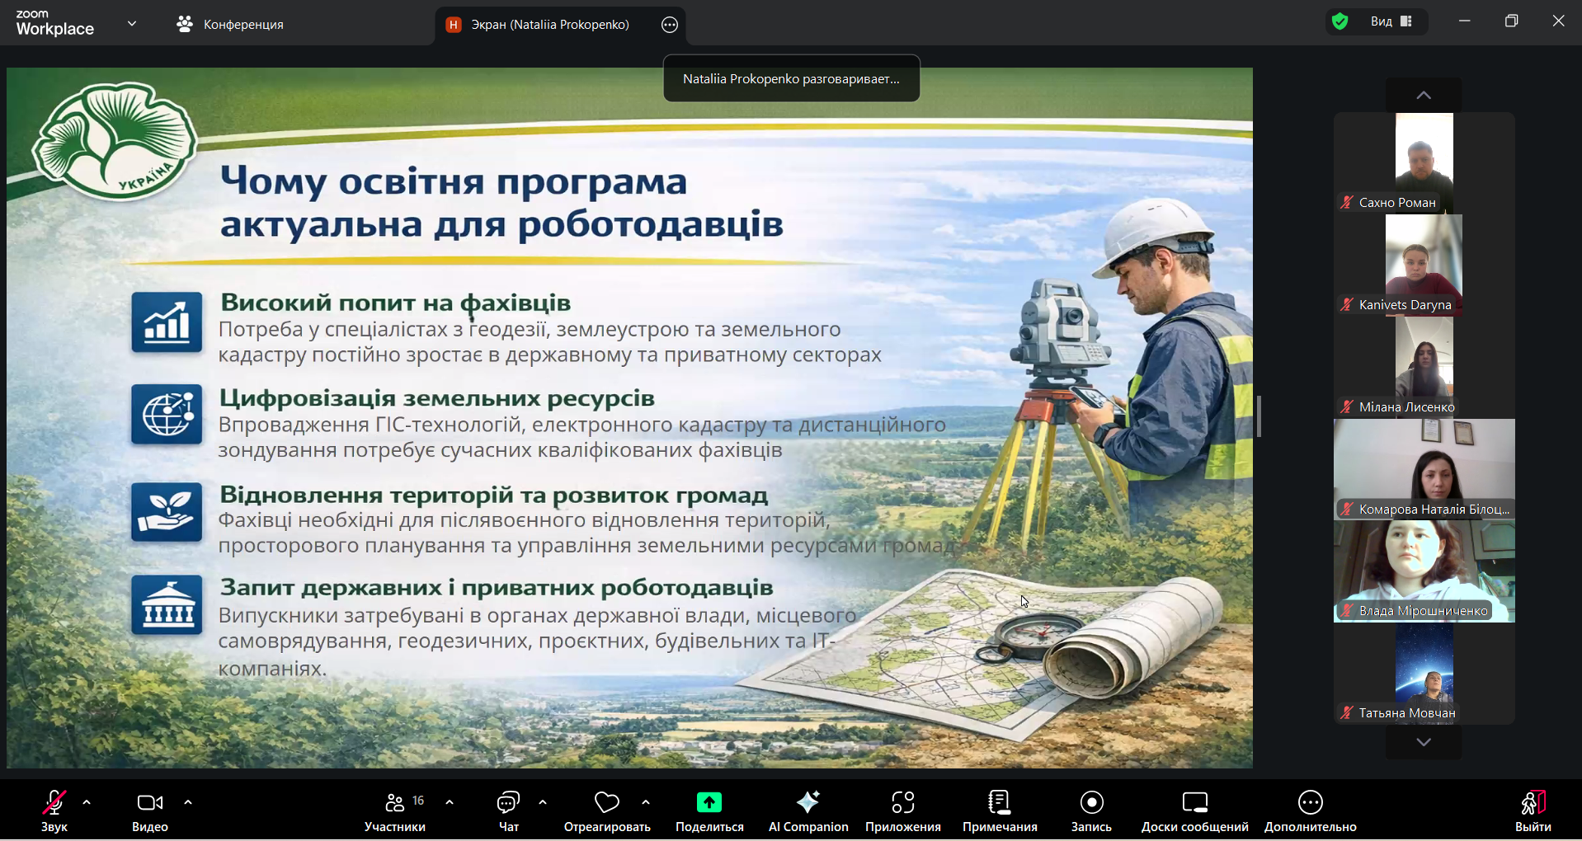Open the Chat panel
The image size is (1582, 841).
click(508, 811)
